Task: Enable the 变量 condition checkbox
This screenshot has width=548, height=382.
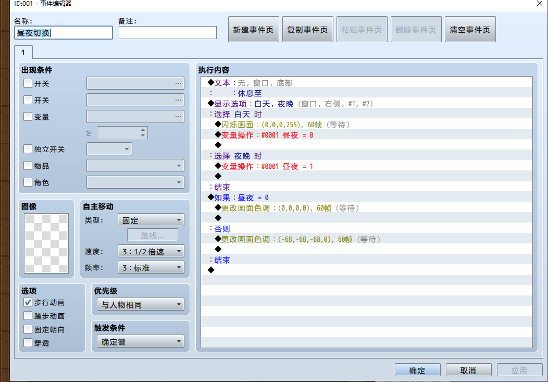Action: coord(28,116)
